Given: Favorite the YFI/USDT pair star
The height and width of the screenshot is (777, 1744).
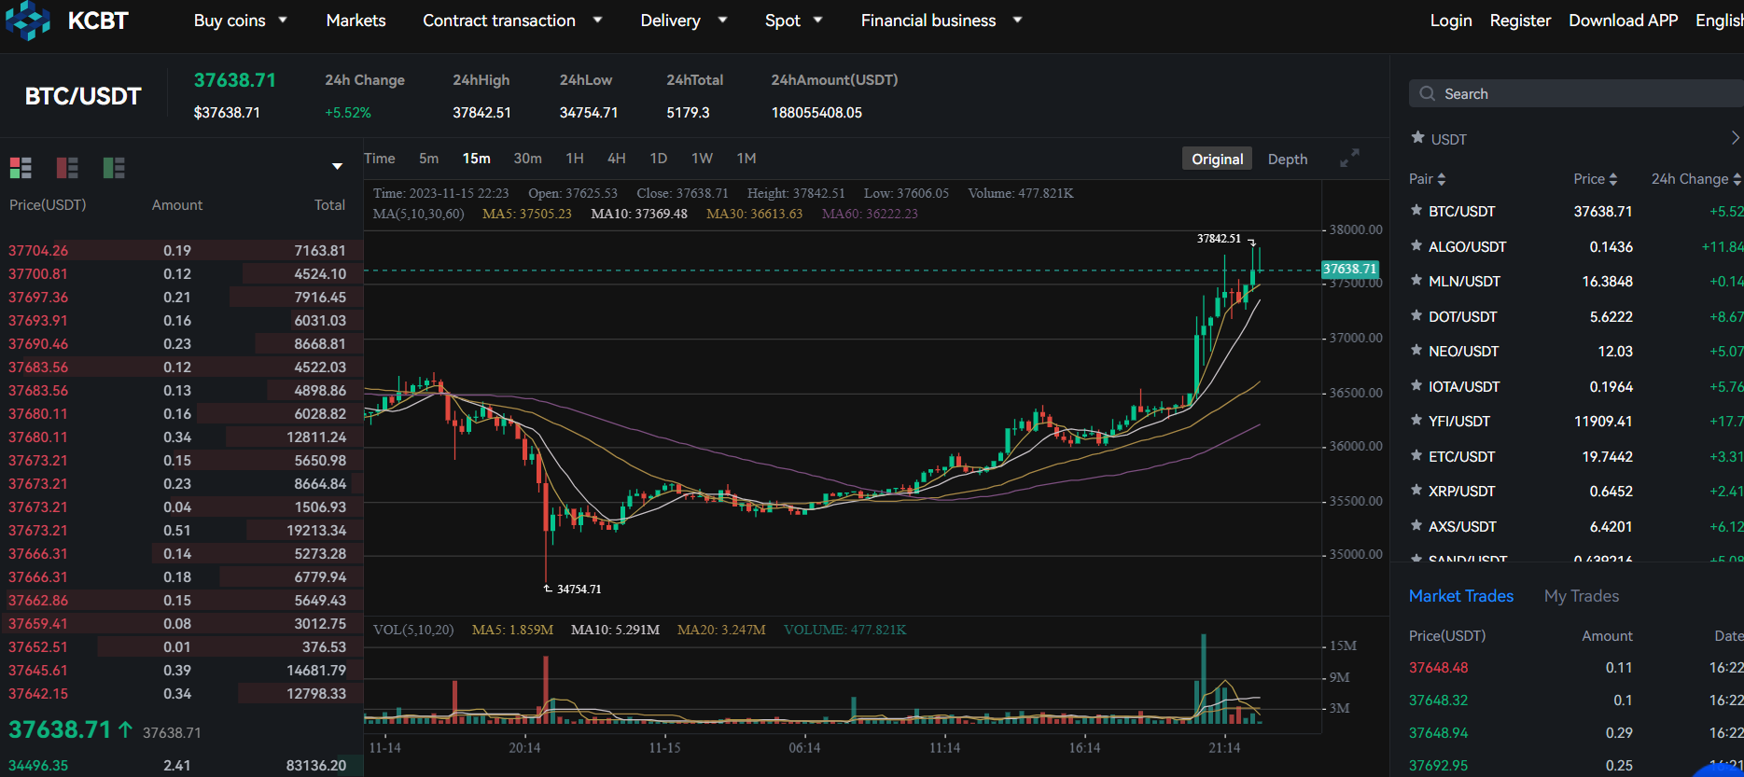Looking at the screenshot, I should (x=1416, y=421).
